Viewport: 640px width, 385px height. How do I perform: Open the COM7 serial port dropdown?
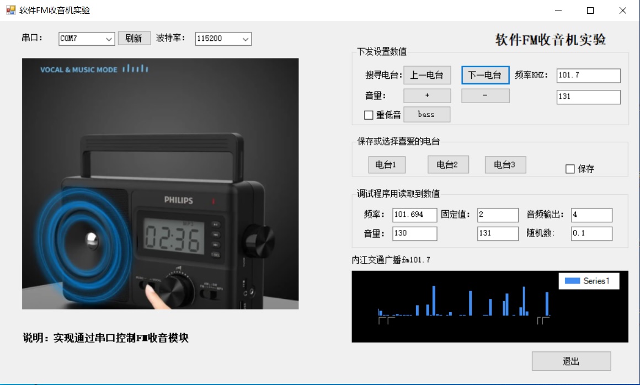(86, 39)
